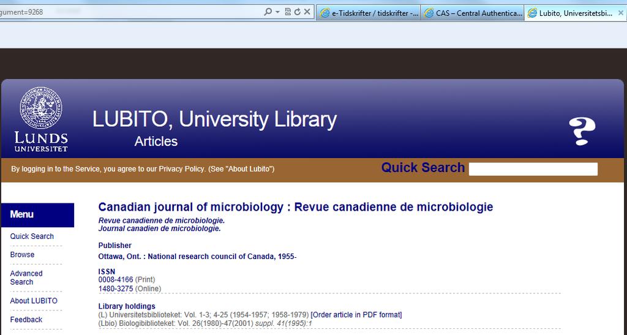Click Order article in PDF format link
Image resolution: width=627 pixels, height=335 pixels.
(x=356, y=315)
